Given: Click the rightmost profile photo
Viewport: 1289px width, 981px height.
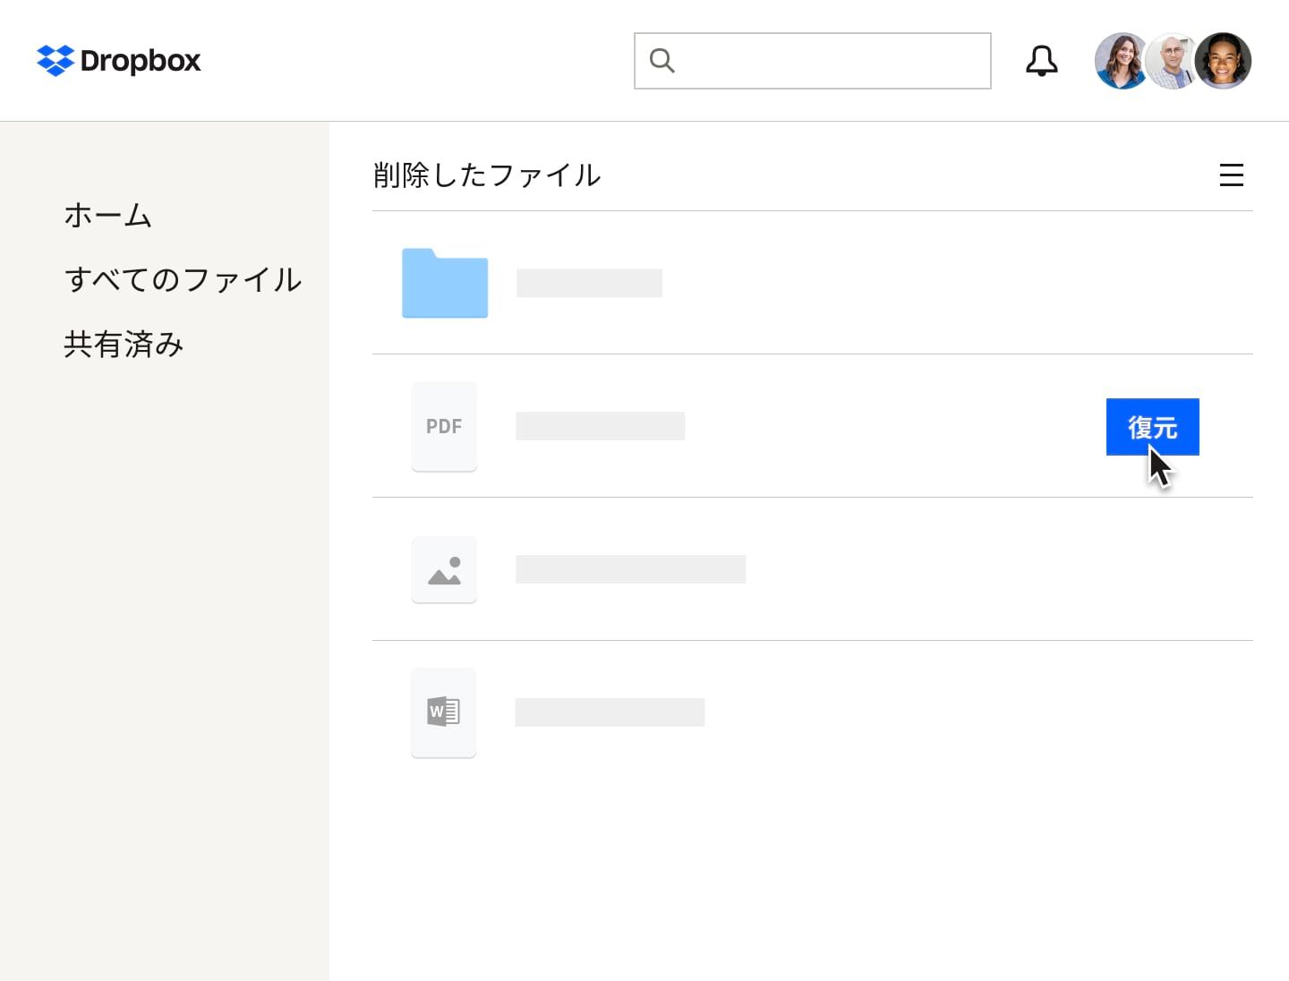Looking at the screenshot, I should click(x=1224, y=60).
